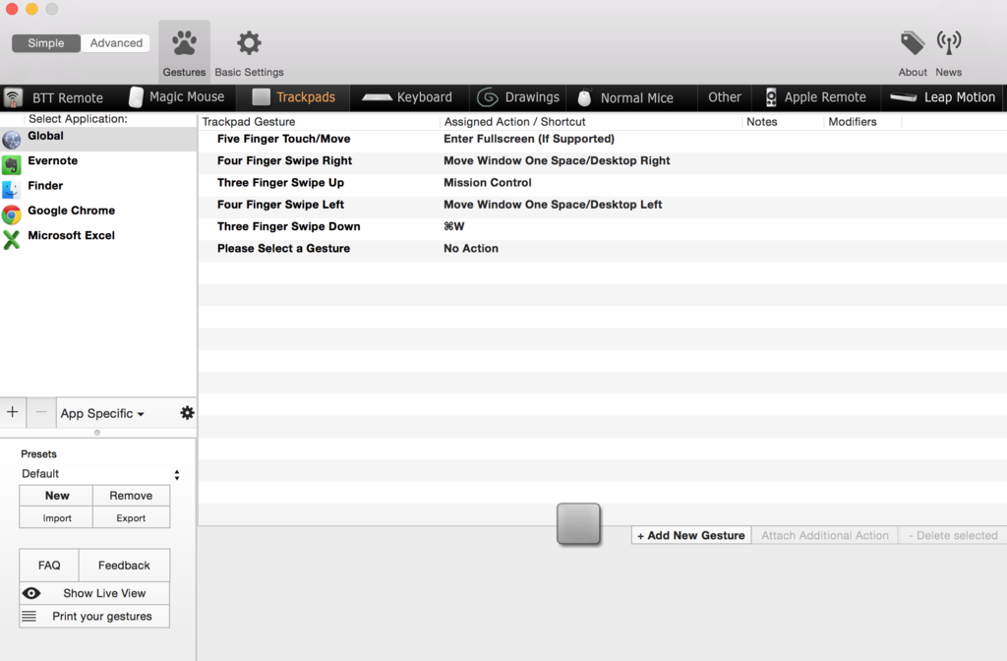Click the Import button
Screen dimensions: 1007x661
coord(56,517)
